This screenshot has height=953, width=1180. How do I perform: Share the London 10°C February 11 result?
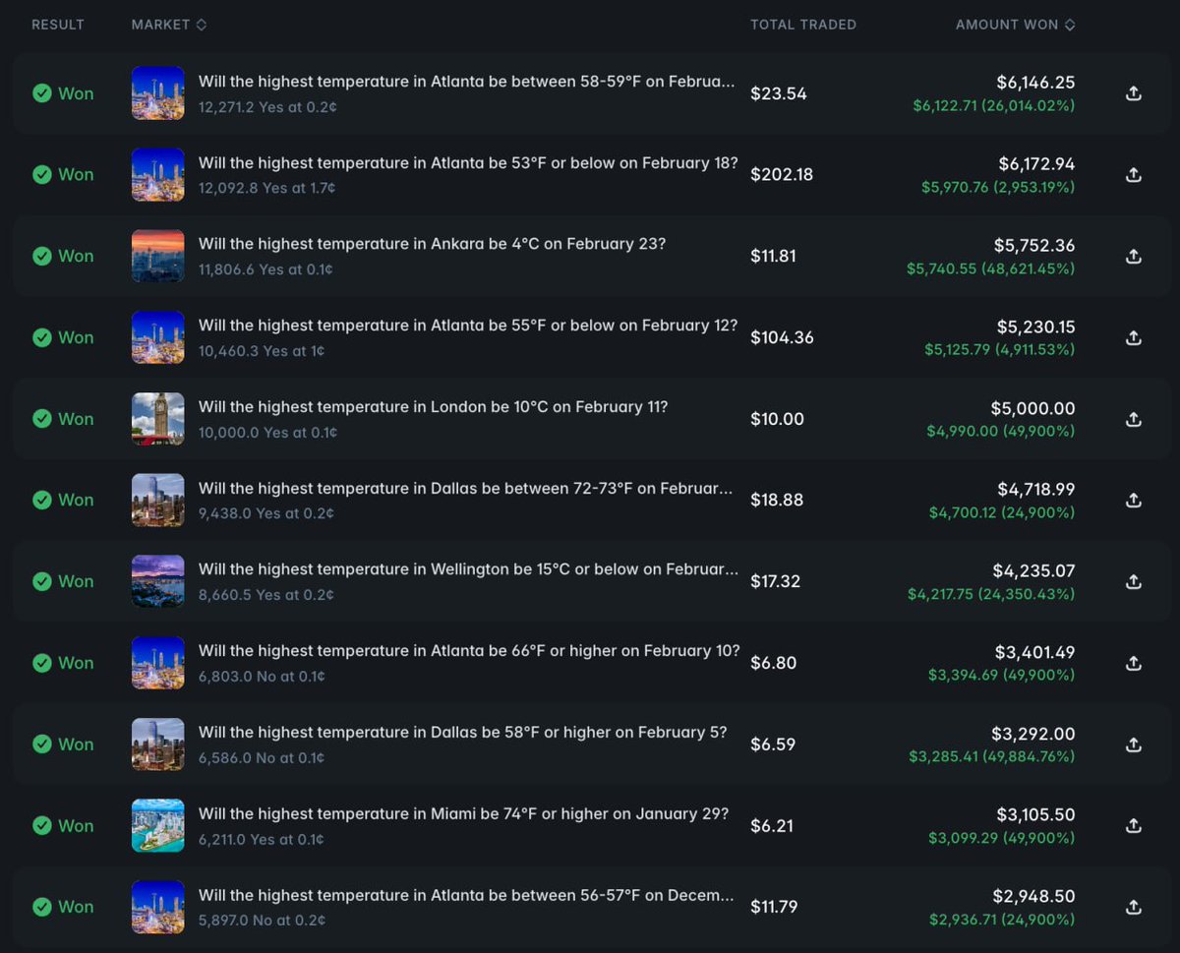[1133, 419]
